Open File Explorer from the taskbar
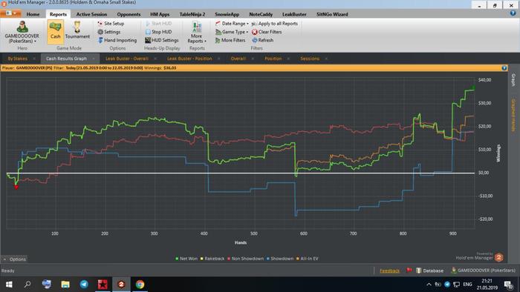520x292 pixels. 65,284
